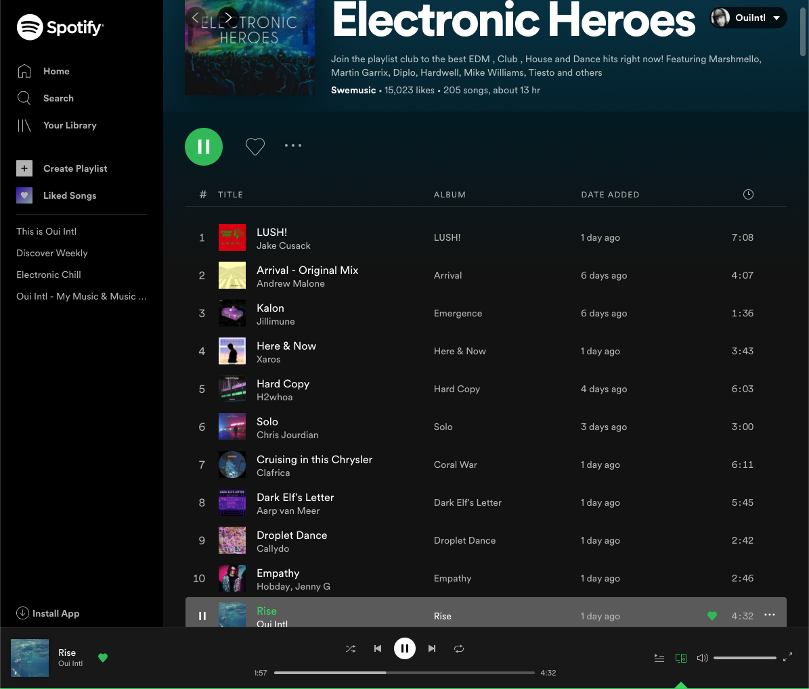
Task: Open Rise title in now playing bar
Action: [67, 652]
